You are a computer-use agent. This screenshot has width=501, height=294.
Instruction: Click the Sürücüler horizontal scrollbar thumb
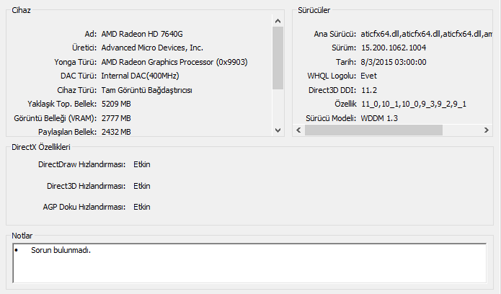tap(373, 130)
